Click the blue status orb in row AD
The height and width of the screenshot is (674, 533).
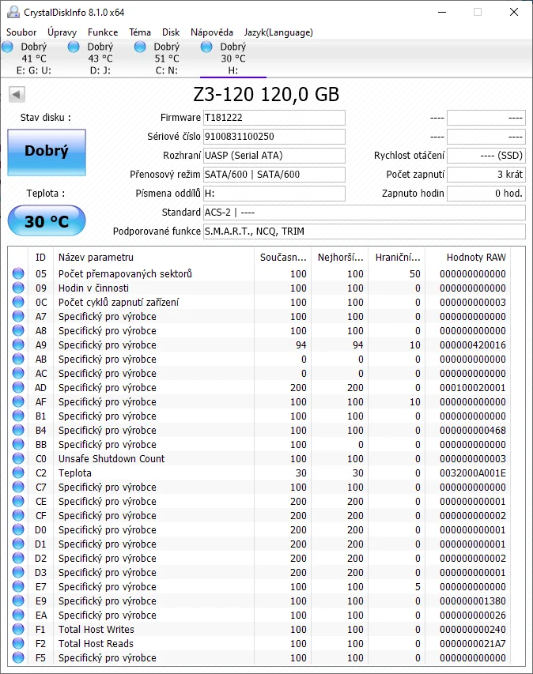coord(18,387)
